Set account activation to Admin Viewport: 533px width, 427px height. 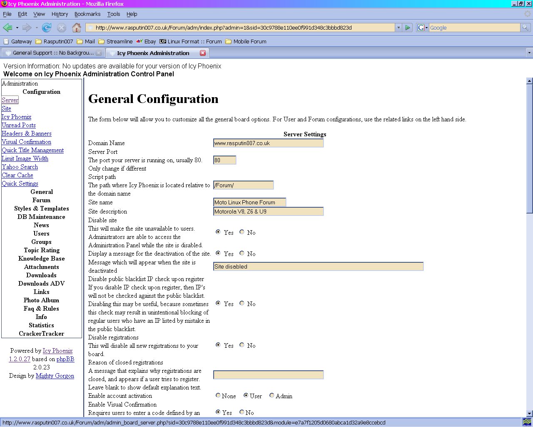coord(272,395)
